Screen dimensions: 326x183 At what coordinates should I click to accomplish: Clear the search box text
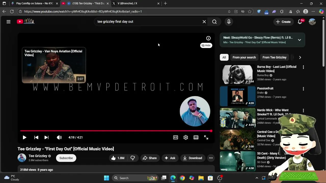point(204,22)
